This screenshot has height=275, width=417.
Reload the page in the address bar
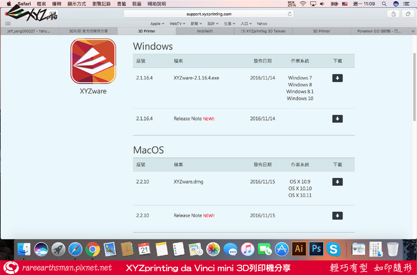click(290, 14)
